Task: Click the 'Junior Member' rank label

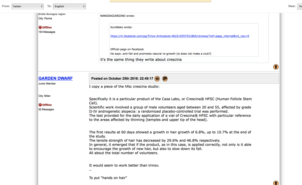Action: point(47,84)
